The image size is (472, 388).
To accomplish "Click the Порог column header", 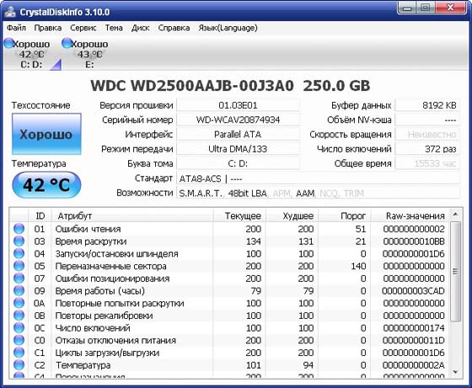I will coord(345,215).
